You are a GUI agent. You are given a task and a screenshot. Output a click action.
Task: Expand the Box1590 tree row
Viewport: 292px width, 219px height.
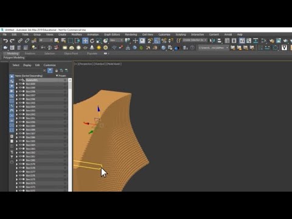17,122
